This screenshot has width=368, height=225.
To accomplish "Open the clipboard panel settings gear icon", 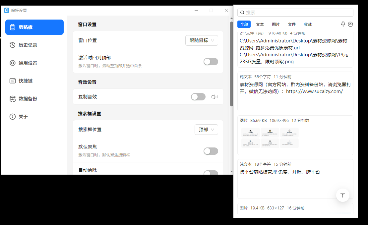I will tap(350, 24).
